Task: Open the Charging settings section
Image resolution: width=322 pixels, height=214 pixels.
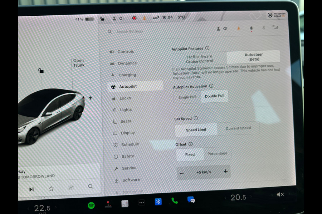Action: click(x=129, y=75)
